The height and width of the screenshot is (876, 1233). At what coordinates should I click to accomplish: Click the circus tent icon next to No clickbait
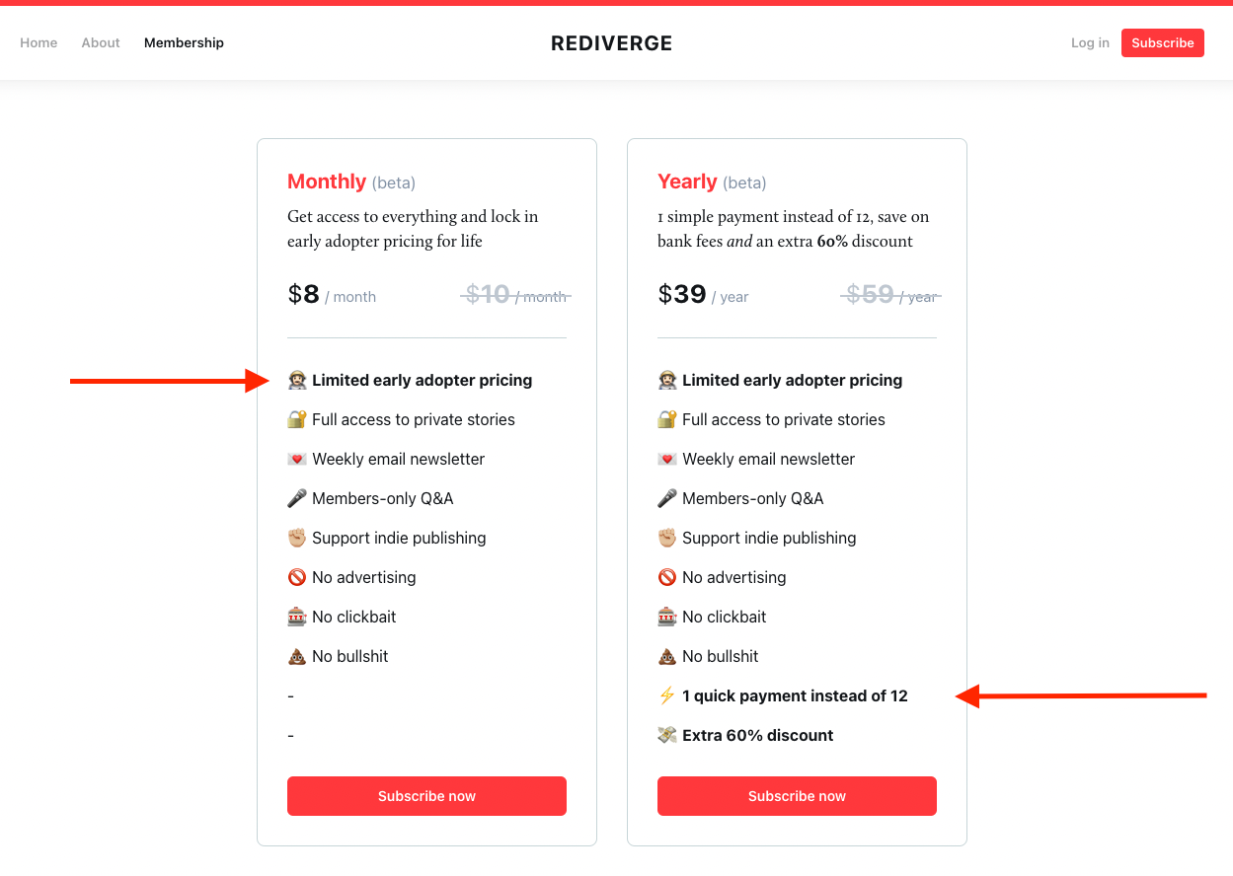pos(296,617)
